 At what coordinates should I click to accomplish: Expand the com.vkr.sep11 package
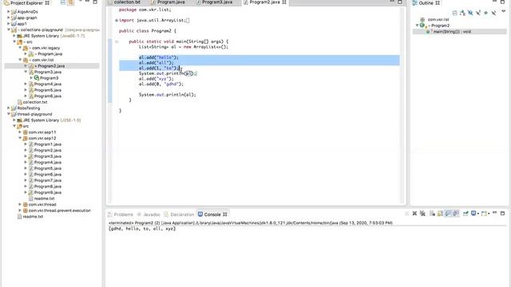tap(20, 132)
